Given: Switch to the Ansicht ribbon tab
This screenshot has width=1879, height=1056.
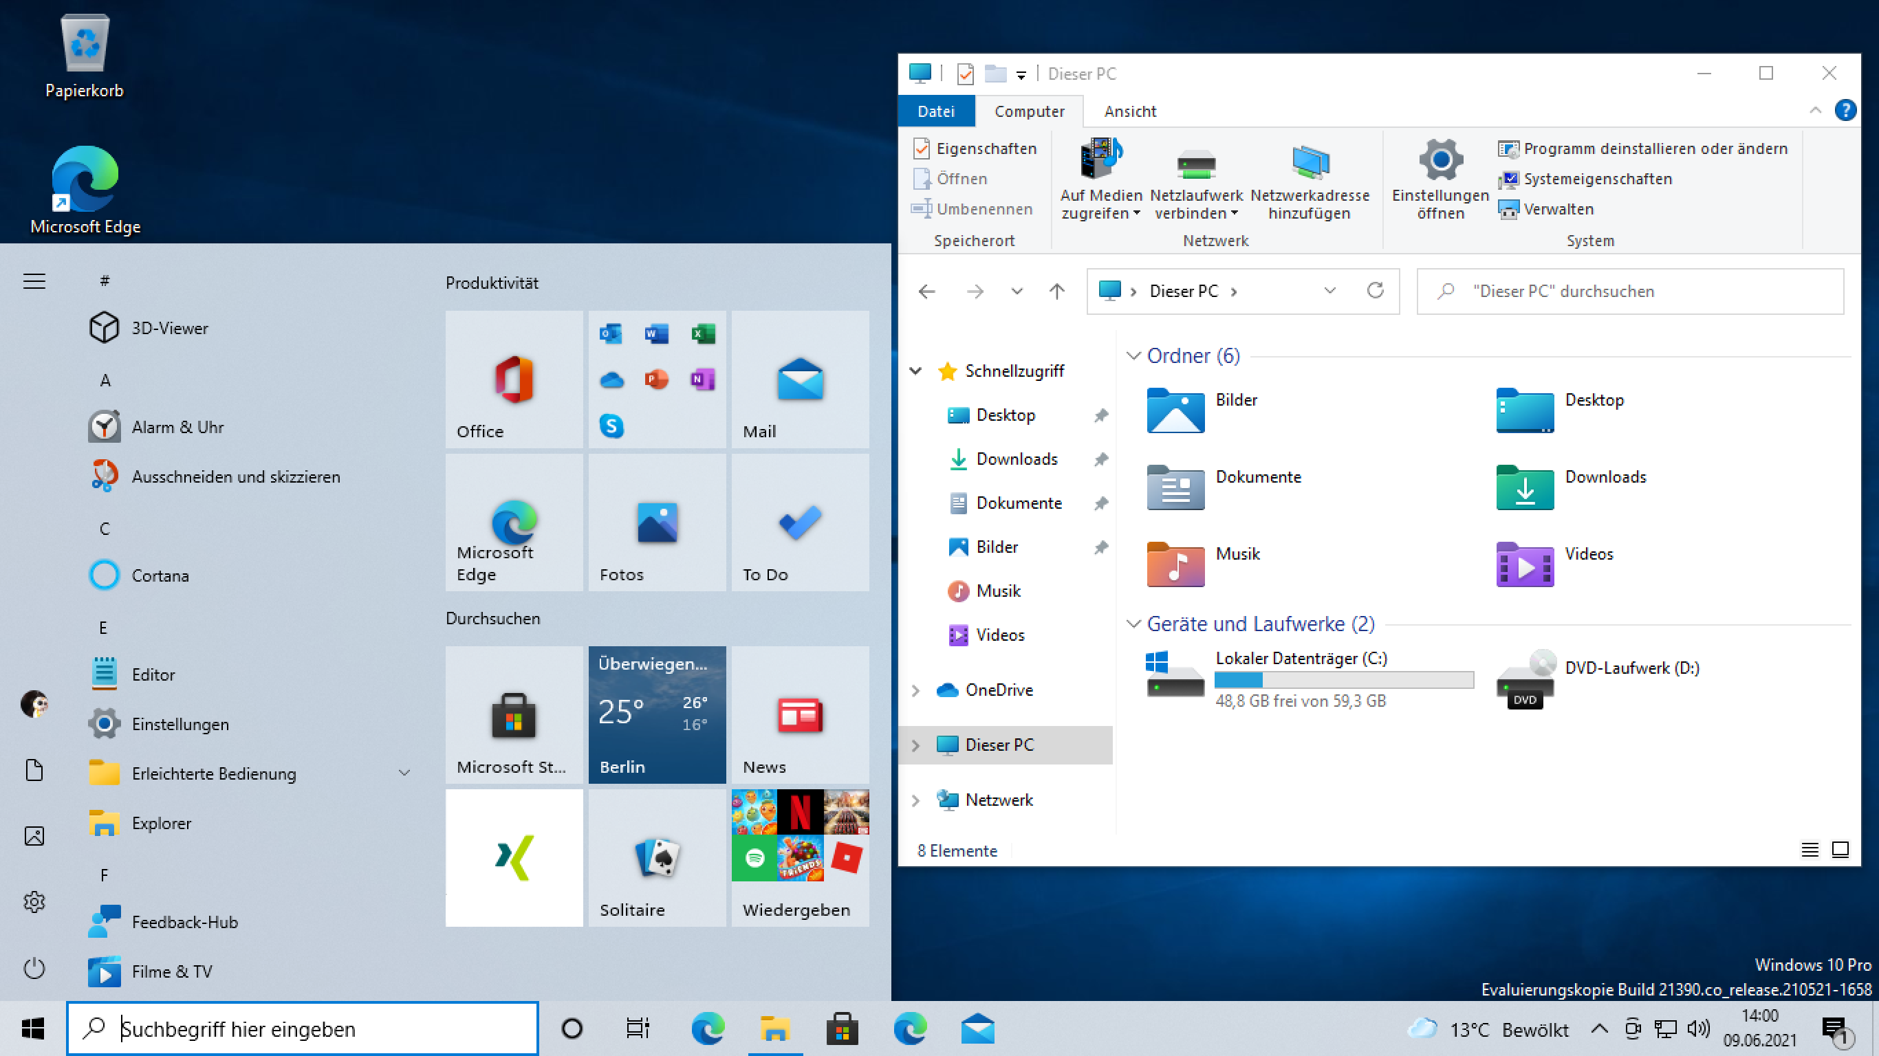Looking at the screenshot, I should coord(1129,111).
